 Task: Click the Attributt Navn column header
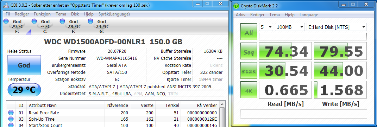[65, 106]
